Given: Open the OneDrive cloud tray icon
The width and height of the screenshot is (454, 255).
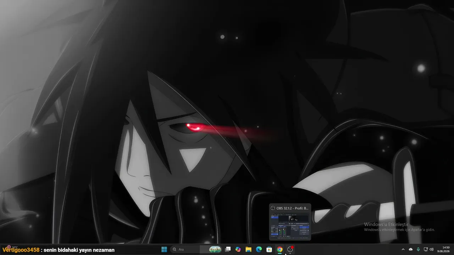Looking at the screenshot, I should (x=411, y=249).
